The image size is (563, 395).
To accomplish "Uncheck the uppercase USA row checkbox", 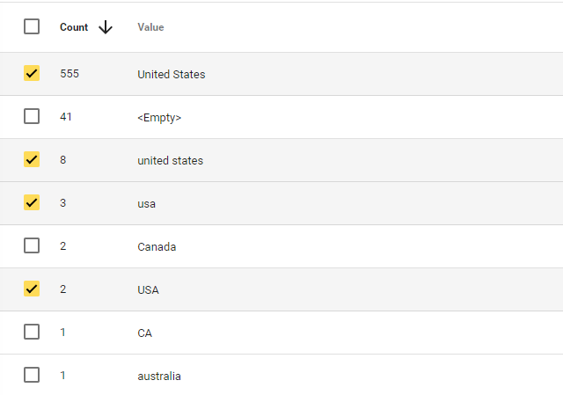I will tap(32, 289).
